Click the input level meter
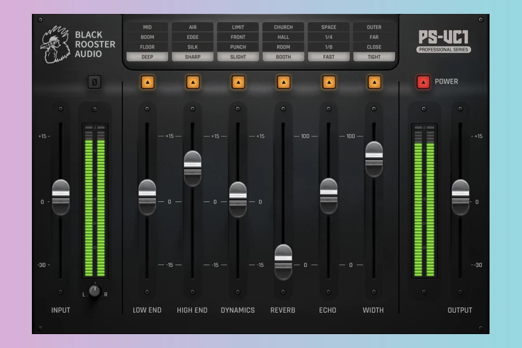522x348 pixels. pos(95,201)
